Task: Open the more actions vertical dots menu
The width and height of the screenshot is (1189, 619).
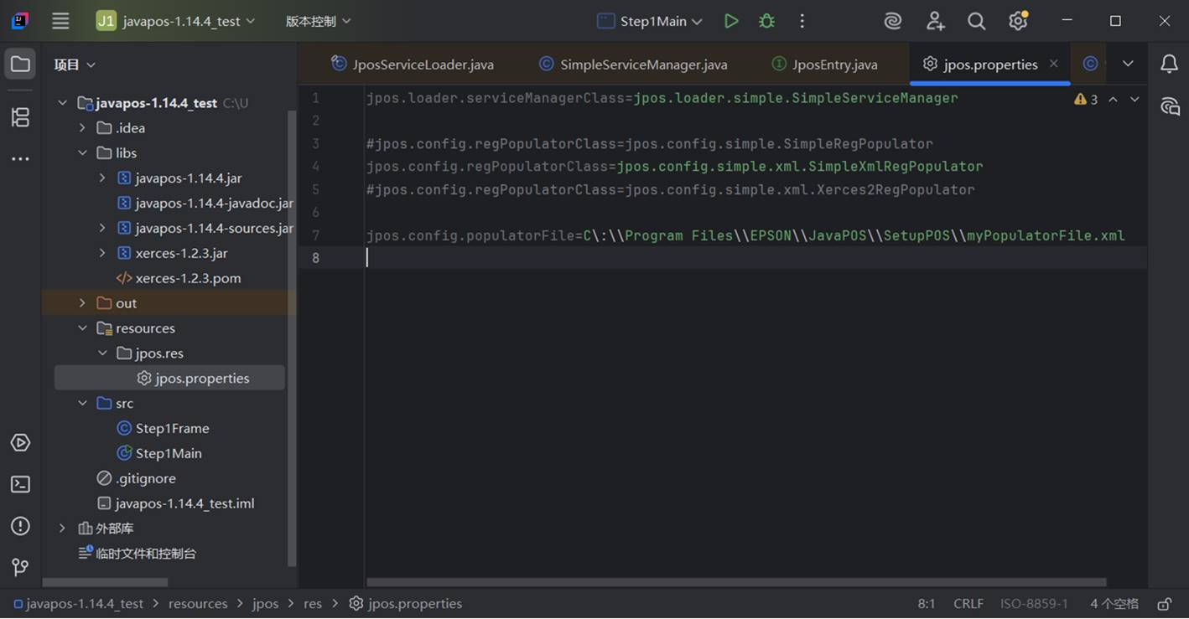Action: pos(802,21)
